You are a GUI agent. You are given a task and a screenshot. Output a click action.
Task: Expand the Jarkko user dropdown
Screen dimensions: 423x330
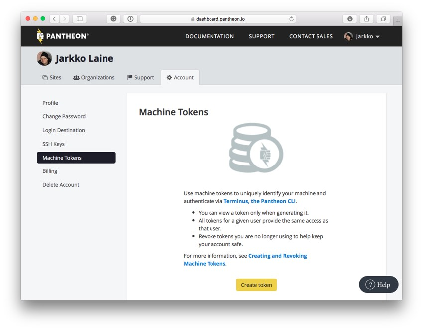tap(363, 36)
